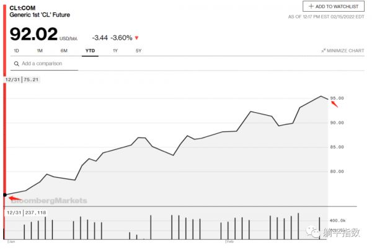Click the search magnifier icon

click(x=15, y=63)
